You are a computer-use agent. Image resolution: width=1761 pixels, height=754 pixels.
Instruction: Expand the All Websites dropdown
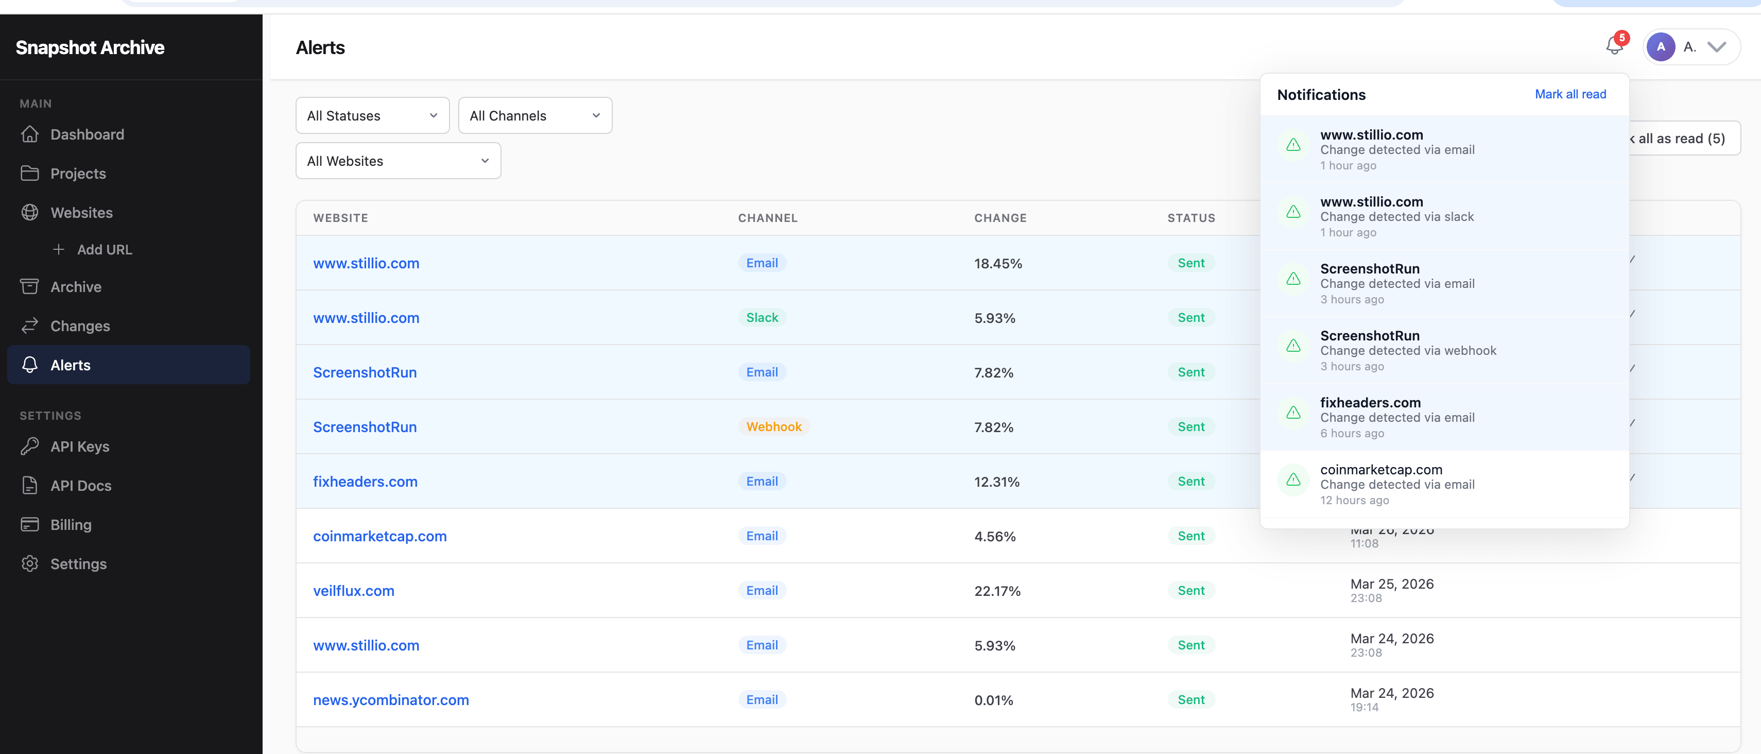pyautogui.click(x=398, y=161)
